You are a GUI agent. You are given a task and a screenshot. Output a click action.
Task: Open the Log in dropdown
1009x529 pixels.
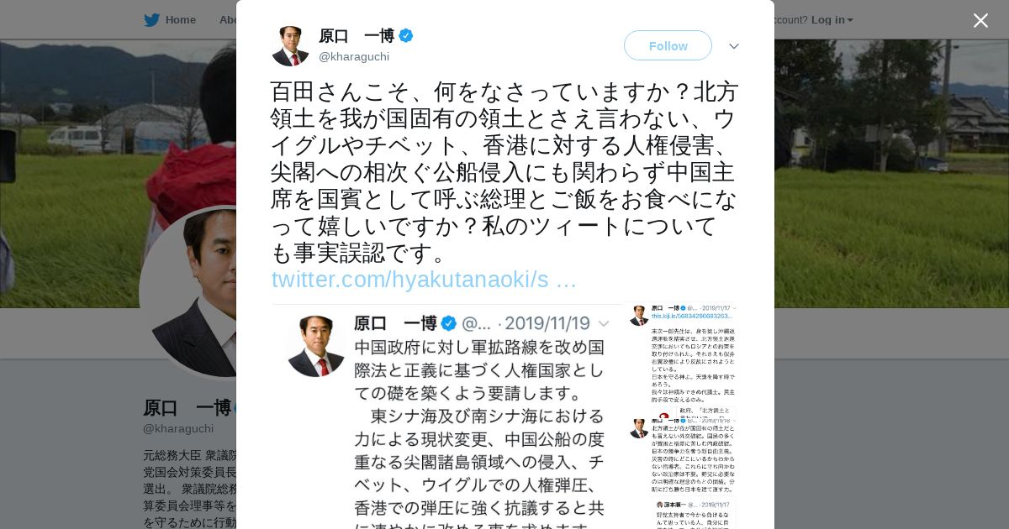(x=832, y=20)
